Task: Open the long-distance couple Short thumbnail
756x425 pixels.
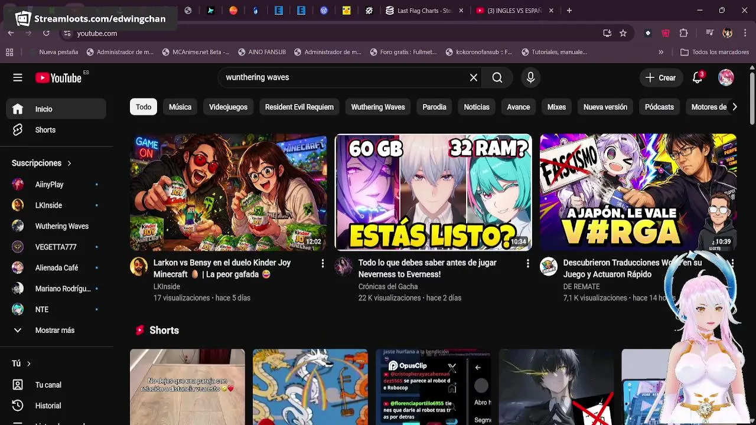Action: [x=187, y=387]
